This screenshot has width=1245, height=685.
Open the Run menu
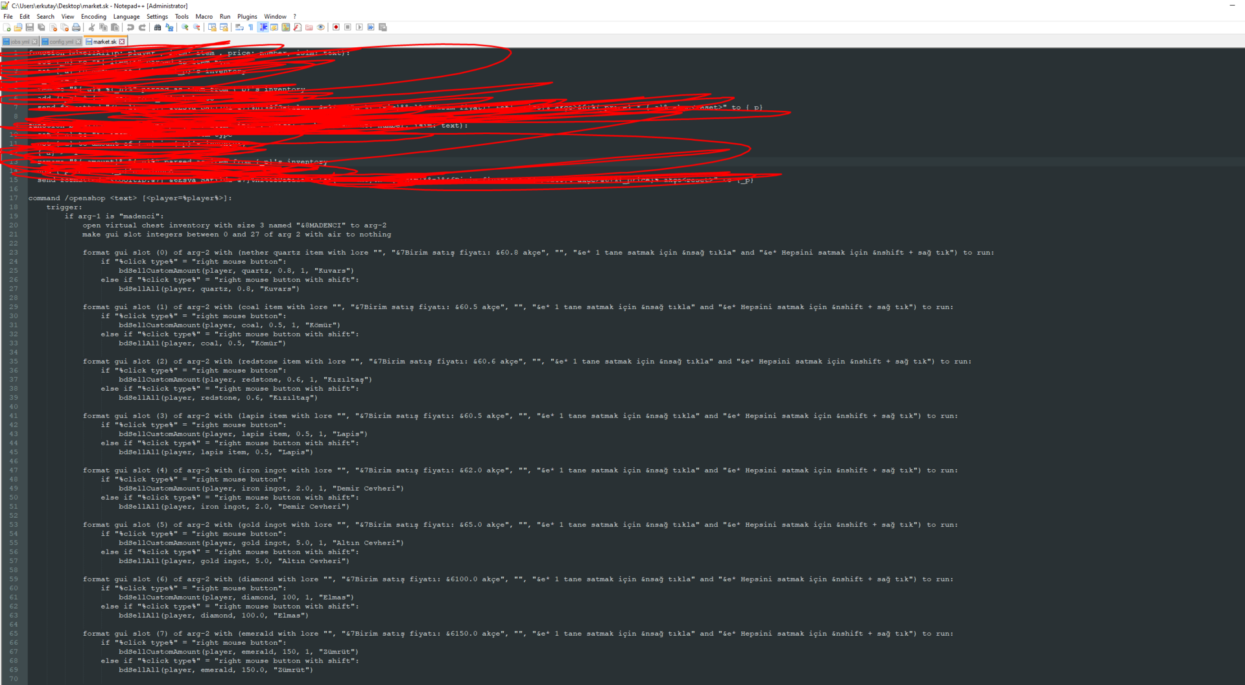[225, 16]
